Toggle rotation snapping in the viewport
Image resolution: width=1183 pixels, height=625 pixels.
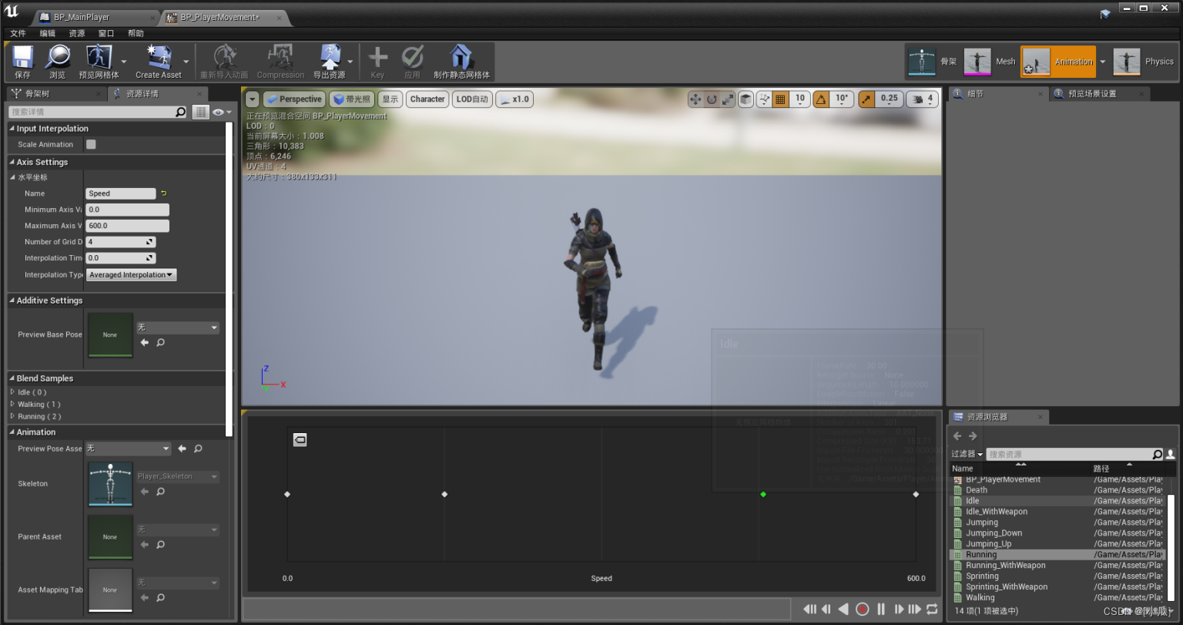[x=822, y=99]
